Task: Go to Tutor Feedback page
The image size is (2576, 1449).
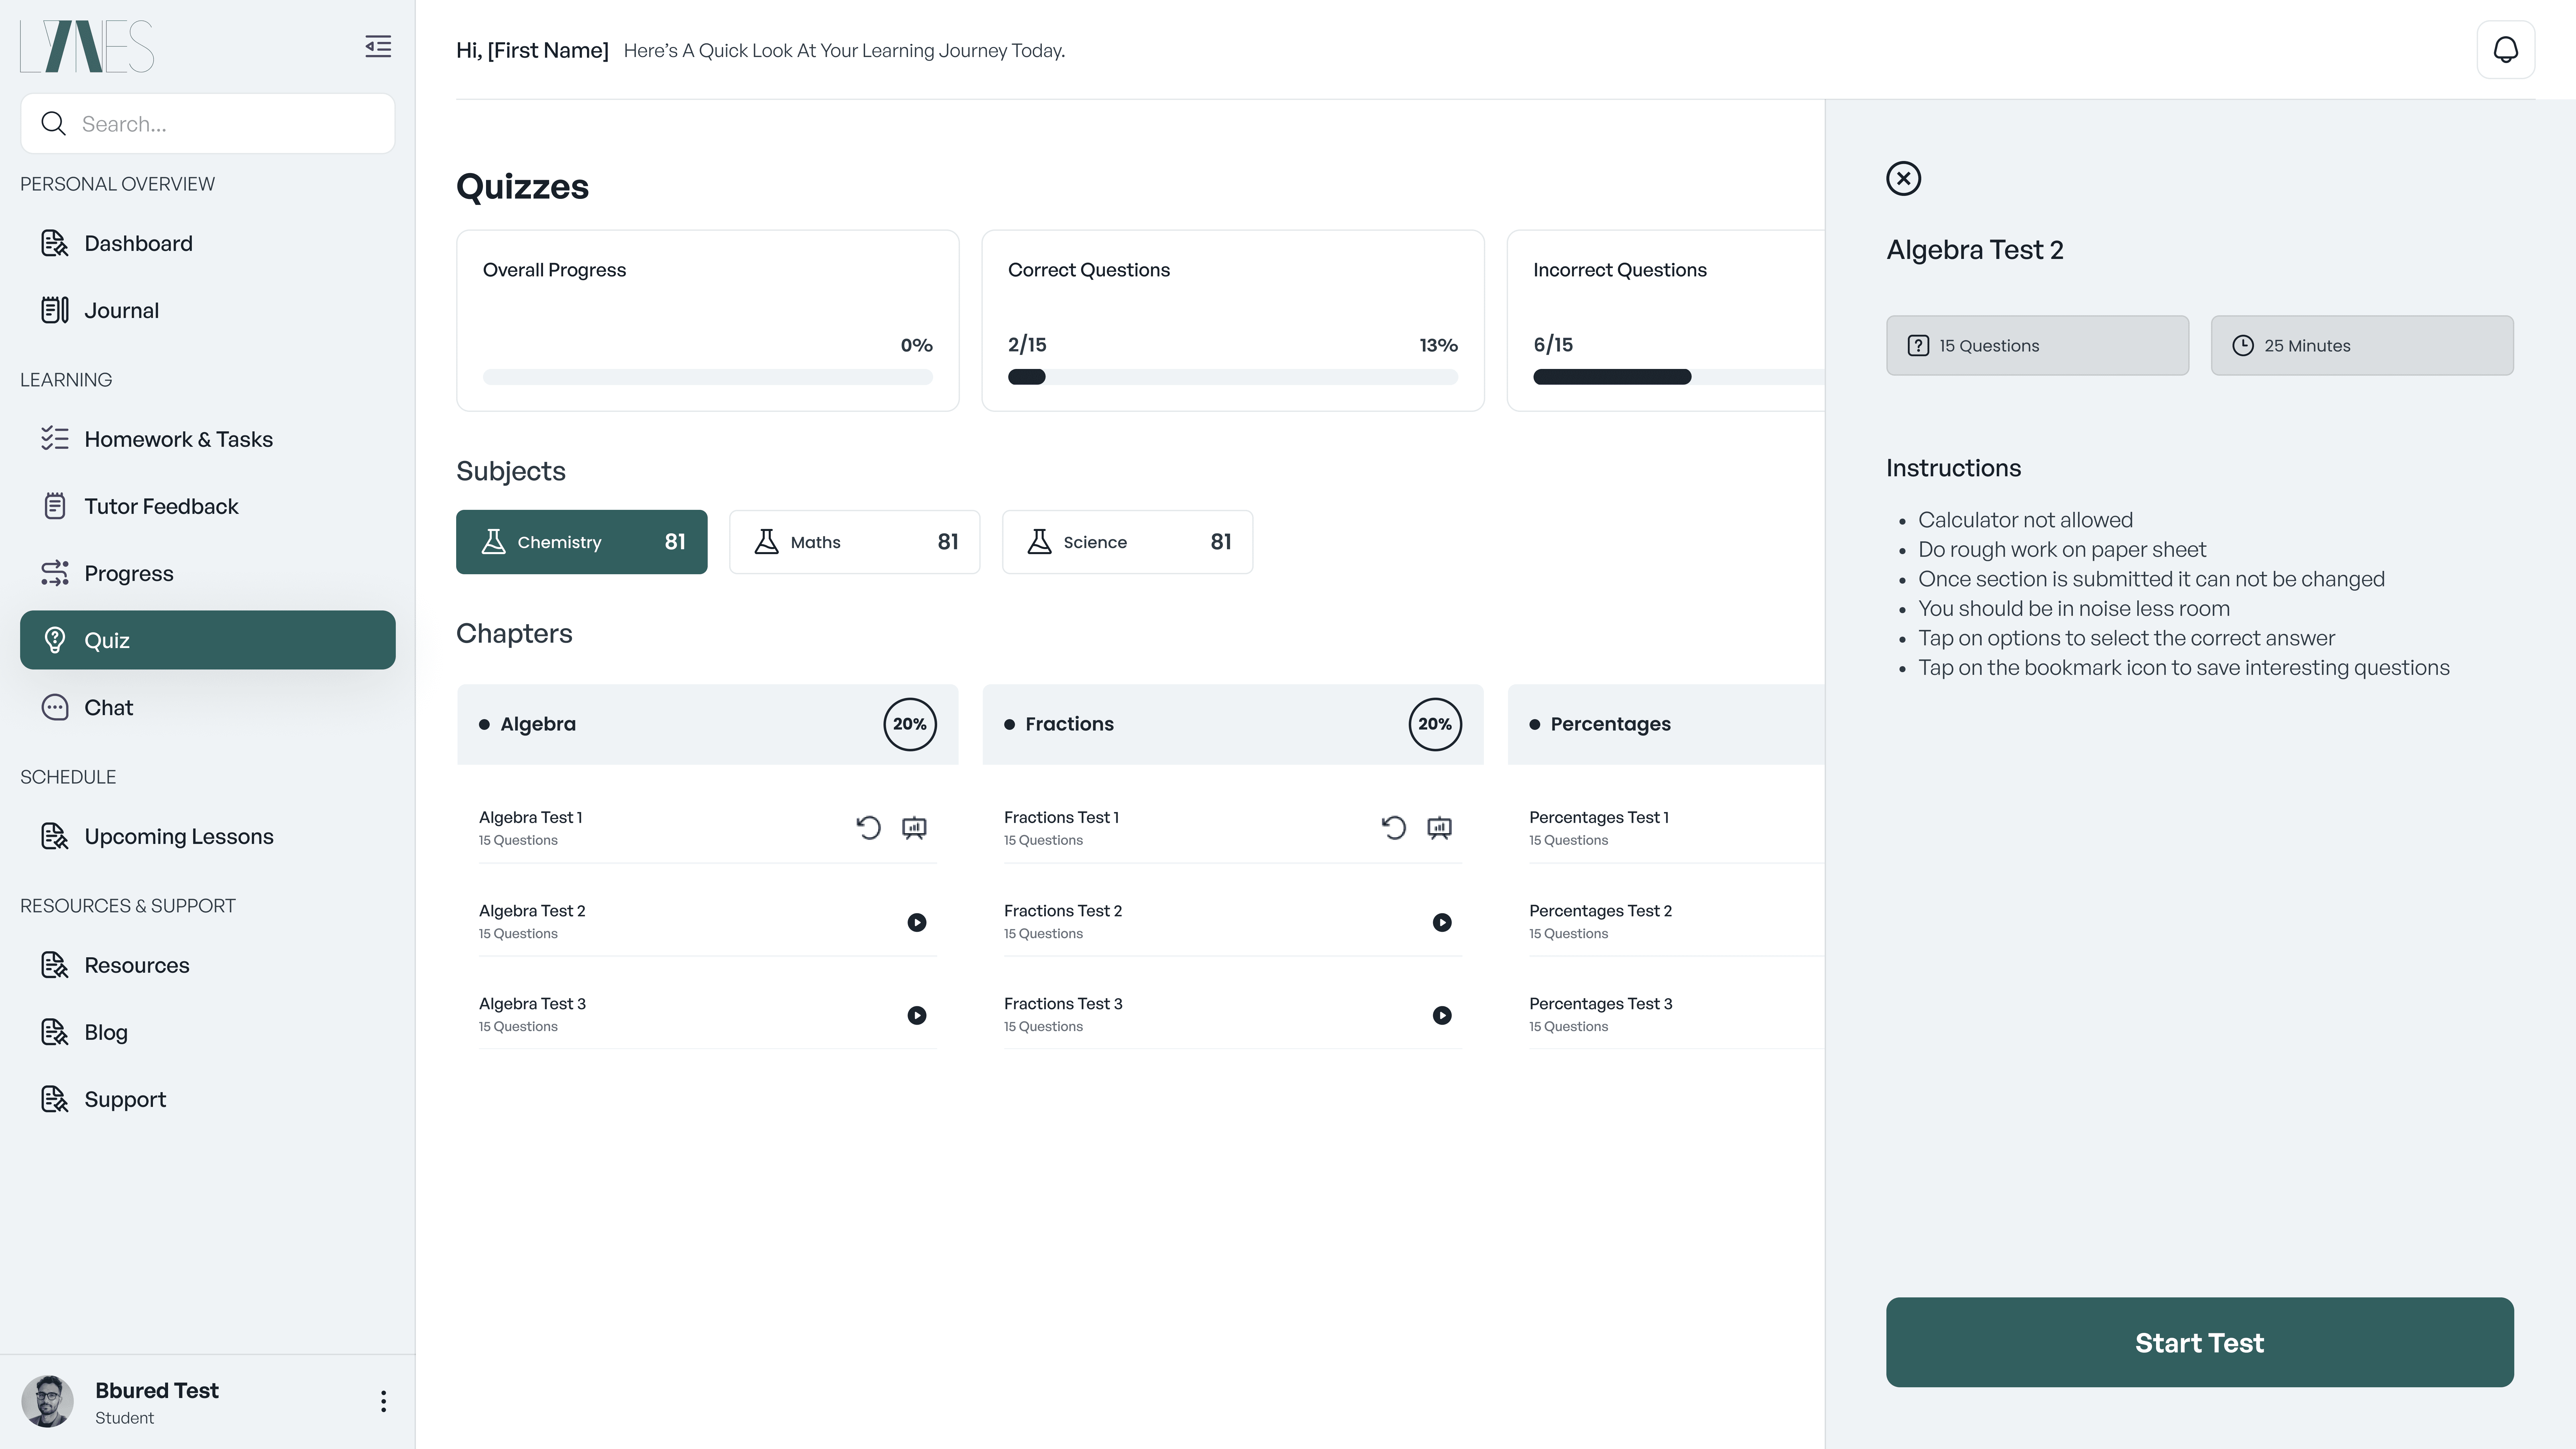Action: [x=161, y=506]
